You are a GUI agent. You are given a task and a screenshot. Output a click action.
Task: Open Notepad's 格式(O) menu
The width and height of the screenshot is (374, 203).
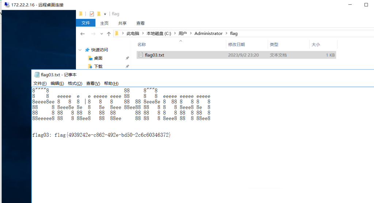pyautogui.click(x=75, y=83)
